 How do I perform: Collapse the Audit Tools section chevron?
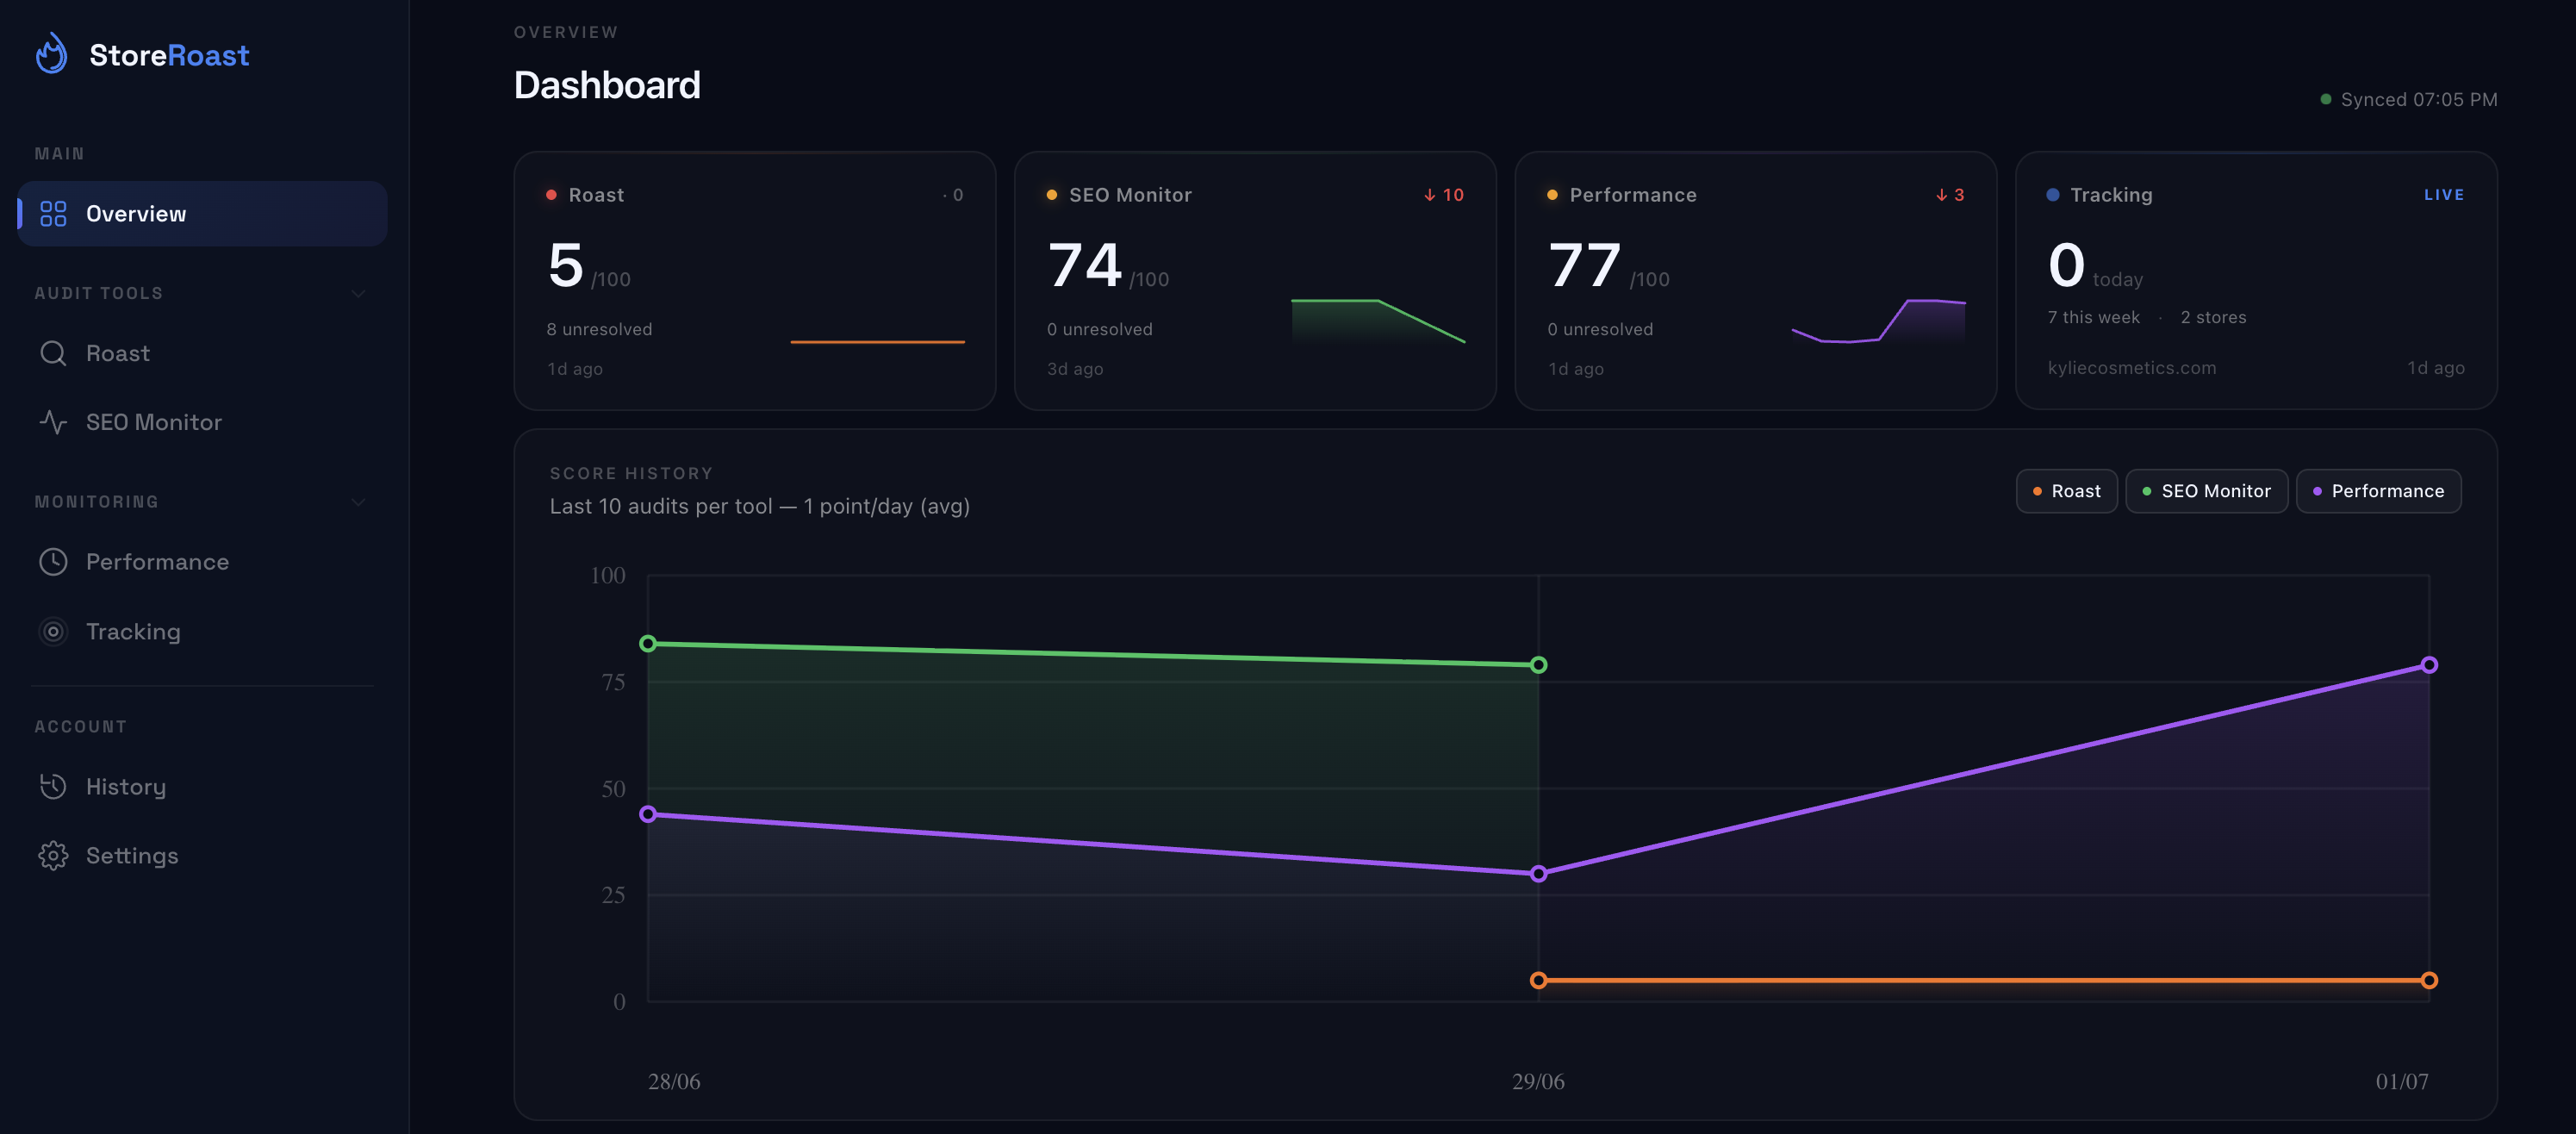359,294
